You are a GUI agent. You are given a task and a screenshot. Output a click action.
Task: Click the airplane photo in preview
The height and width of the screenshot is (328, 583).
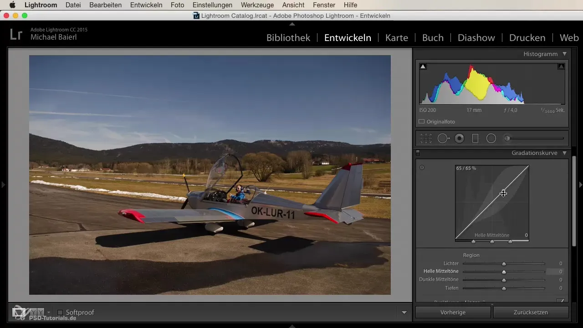point(210,175)
